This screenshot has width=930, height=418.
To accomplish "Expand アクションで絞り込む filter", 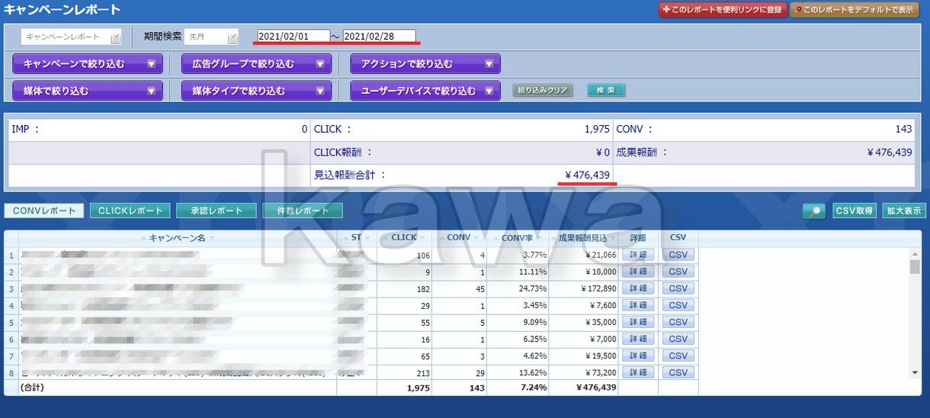I will [425, 64].
